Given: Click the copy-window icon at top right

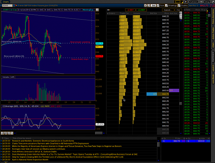Looking at the screenshot, I should (213, 2).
